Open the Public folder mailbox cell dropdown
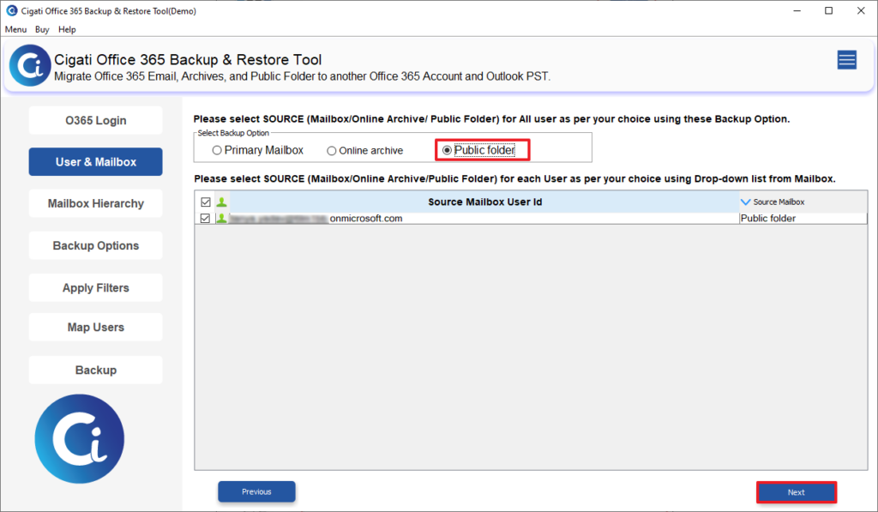This screenshot has width=878, height=512. point(803,219)
